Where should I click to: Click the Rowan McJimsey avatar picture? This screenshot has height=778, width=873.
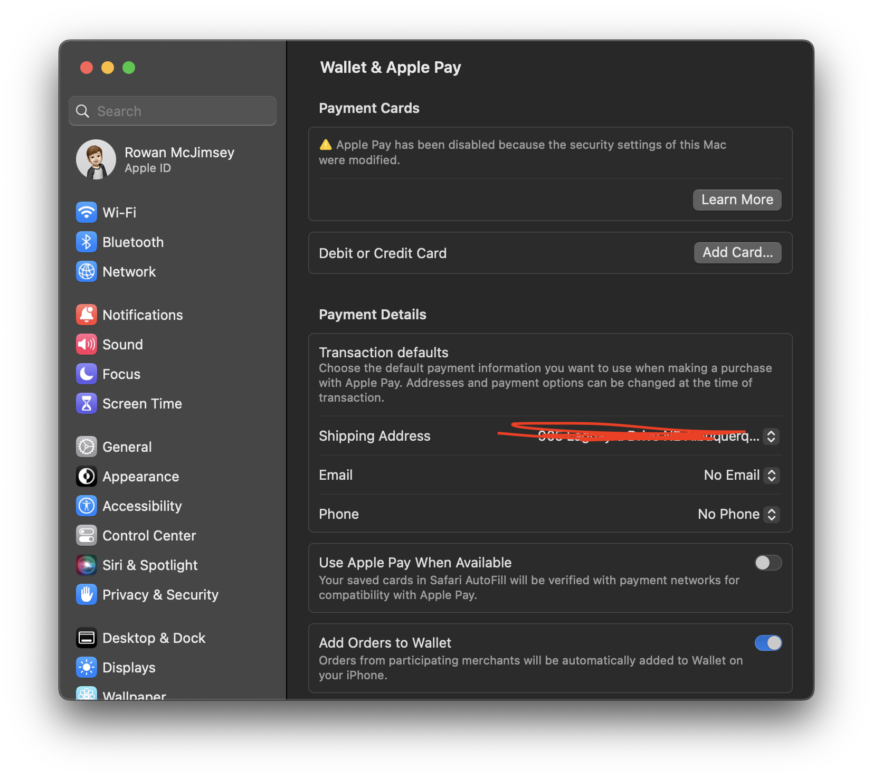96,159
